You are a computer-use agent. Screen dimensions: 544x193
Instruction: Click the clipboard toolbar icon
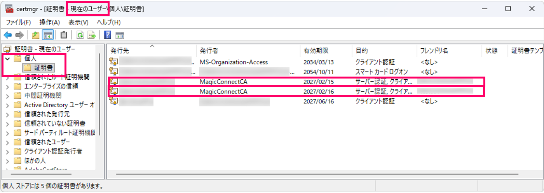pos(64,36)
